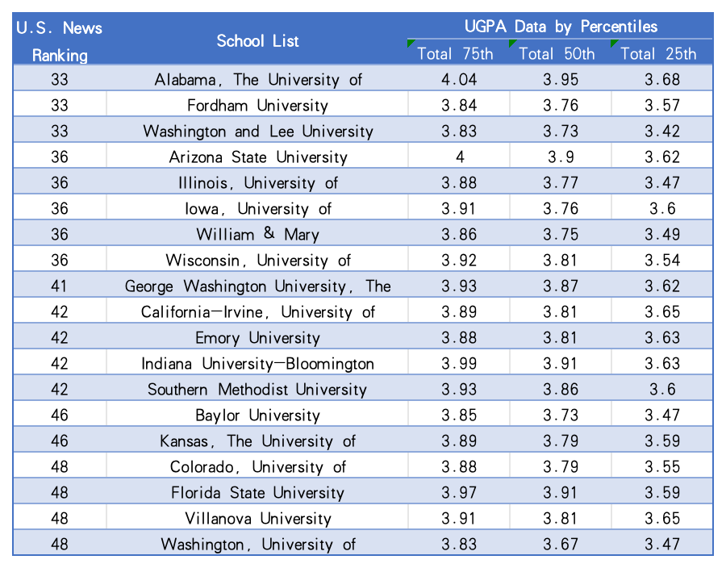Click the ranking cell showing 41
The image size is (726, 568).
tap(60, 286)
